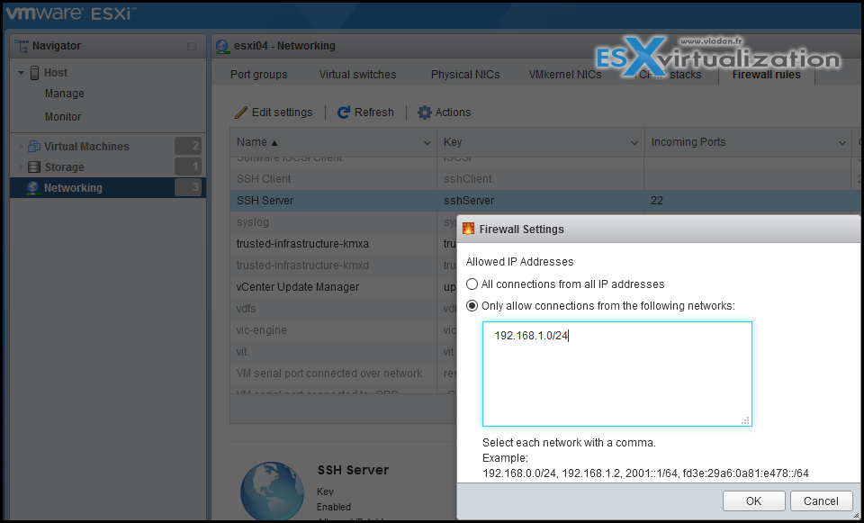Select the SSH Server row
864x523 pixels.
(546, 201)
